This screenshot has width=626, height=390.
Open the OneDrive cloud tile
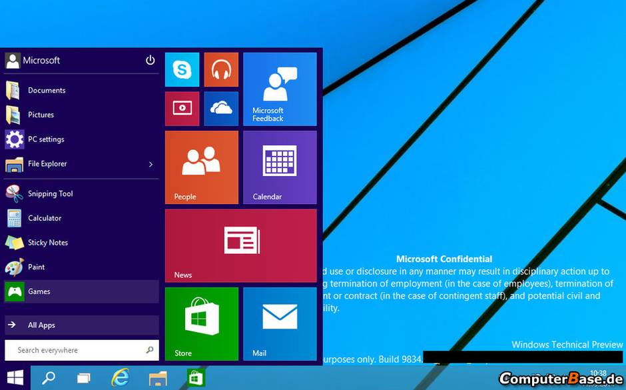tap(221, 109)
